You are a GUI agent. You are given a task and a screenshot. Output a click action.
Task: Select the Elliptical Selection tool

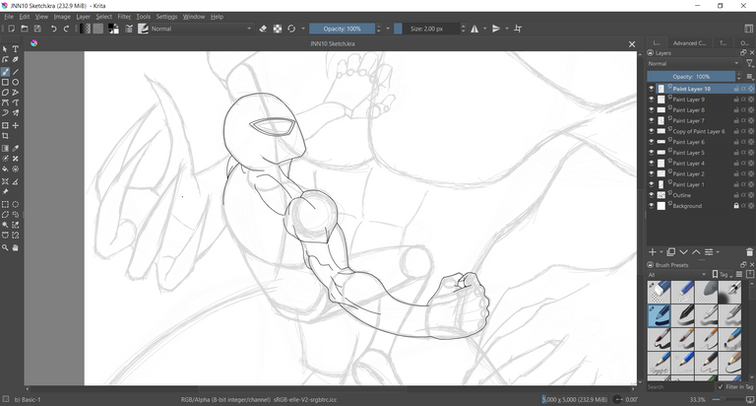16,204
